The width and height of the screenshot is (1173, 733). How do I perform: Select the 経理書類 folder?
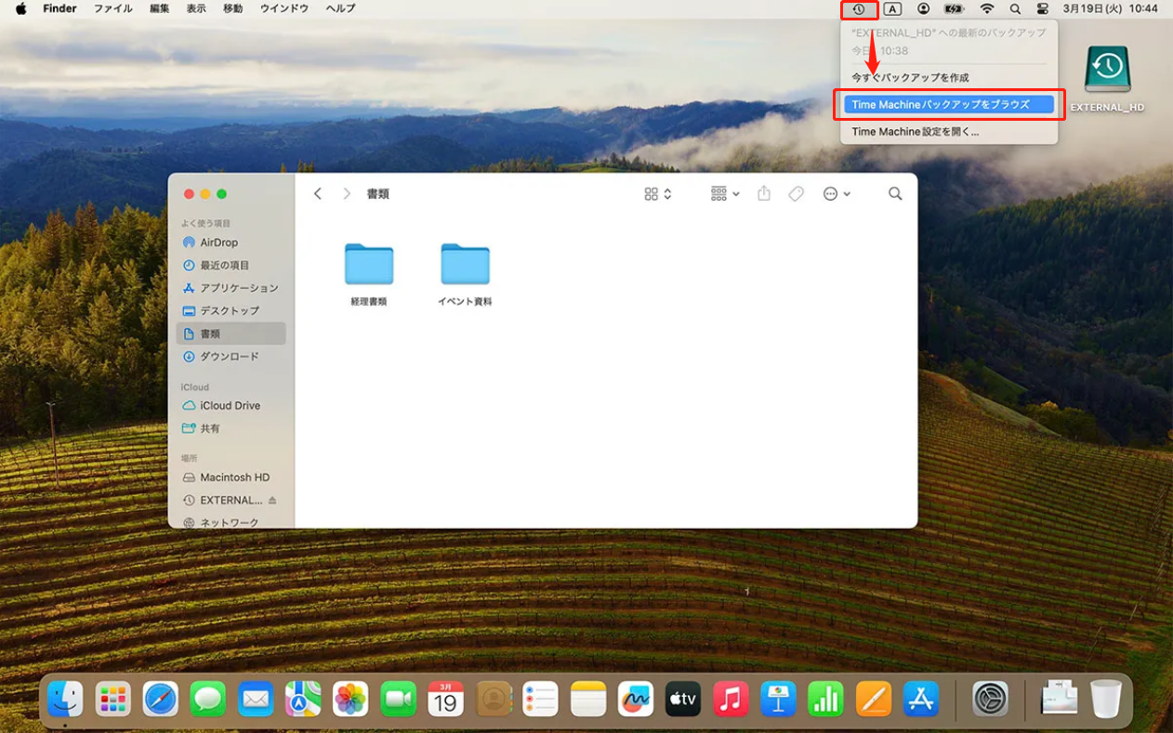coord(369,274)
